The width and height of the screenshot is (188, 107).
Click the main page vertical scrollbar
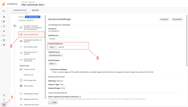[187, 41]
